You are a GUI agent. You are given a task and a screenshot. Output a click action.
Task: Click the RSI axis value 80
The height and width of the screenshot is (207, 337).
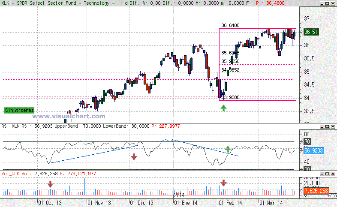[307, 135]
